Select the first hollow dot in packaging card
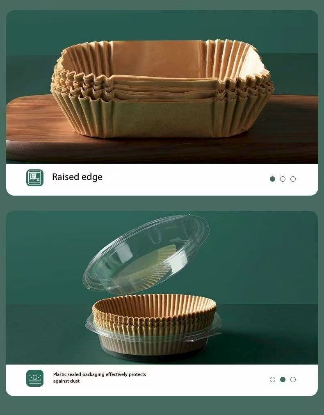Screen dimensions: 324x415 (272, 380)
